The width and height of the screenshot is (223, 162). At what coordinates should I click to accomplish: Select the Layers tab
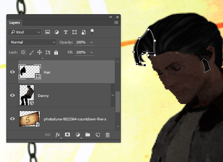tap(14, 23)
